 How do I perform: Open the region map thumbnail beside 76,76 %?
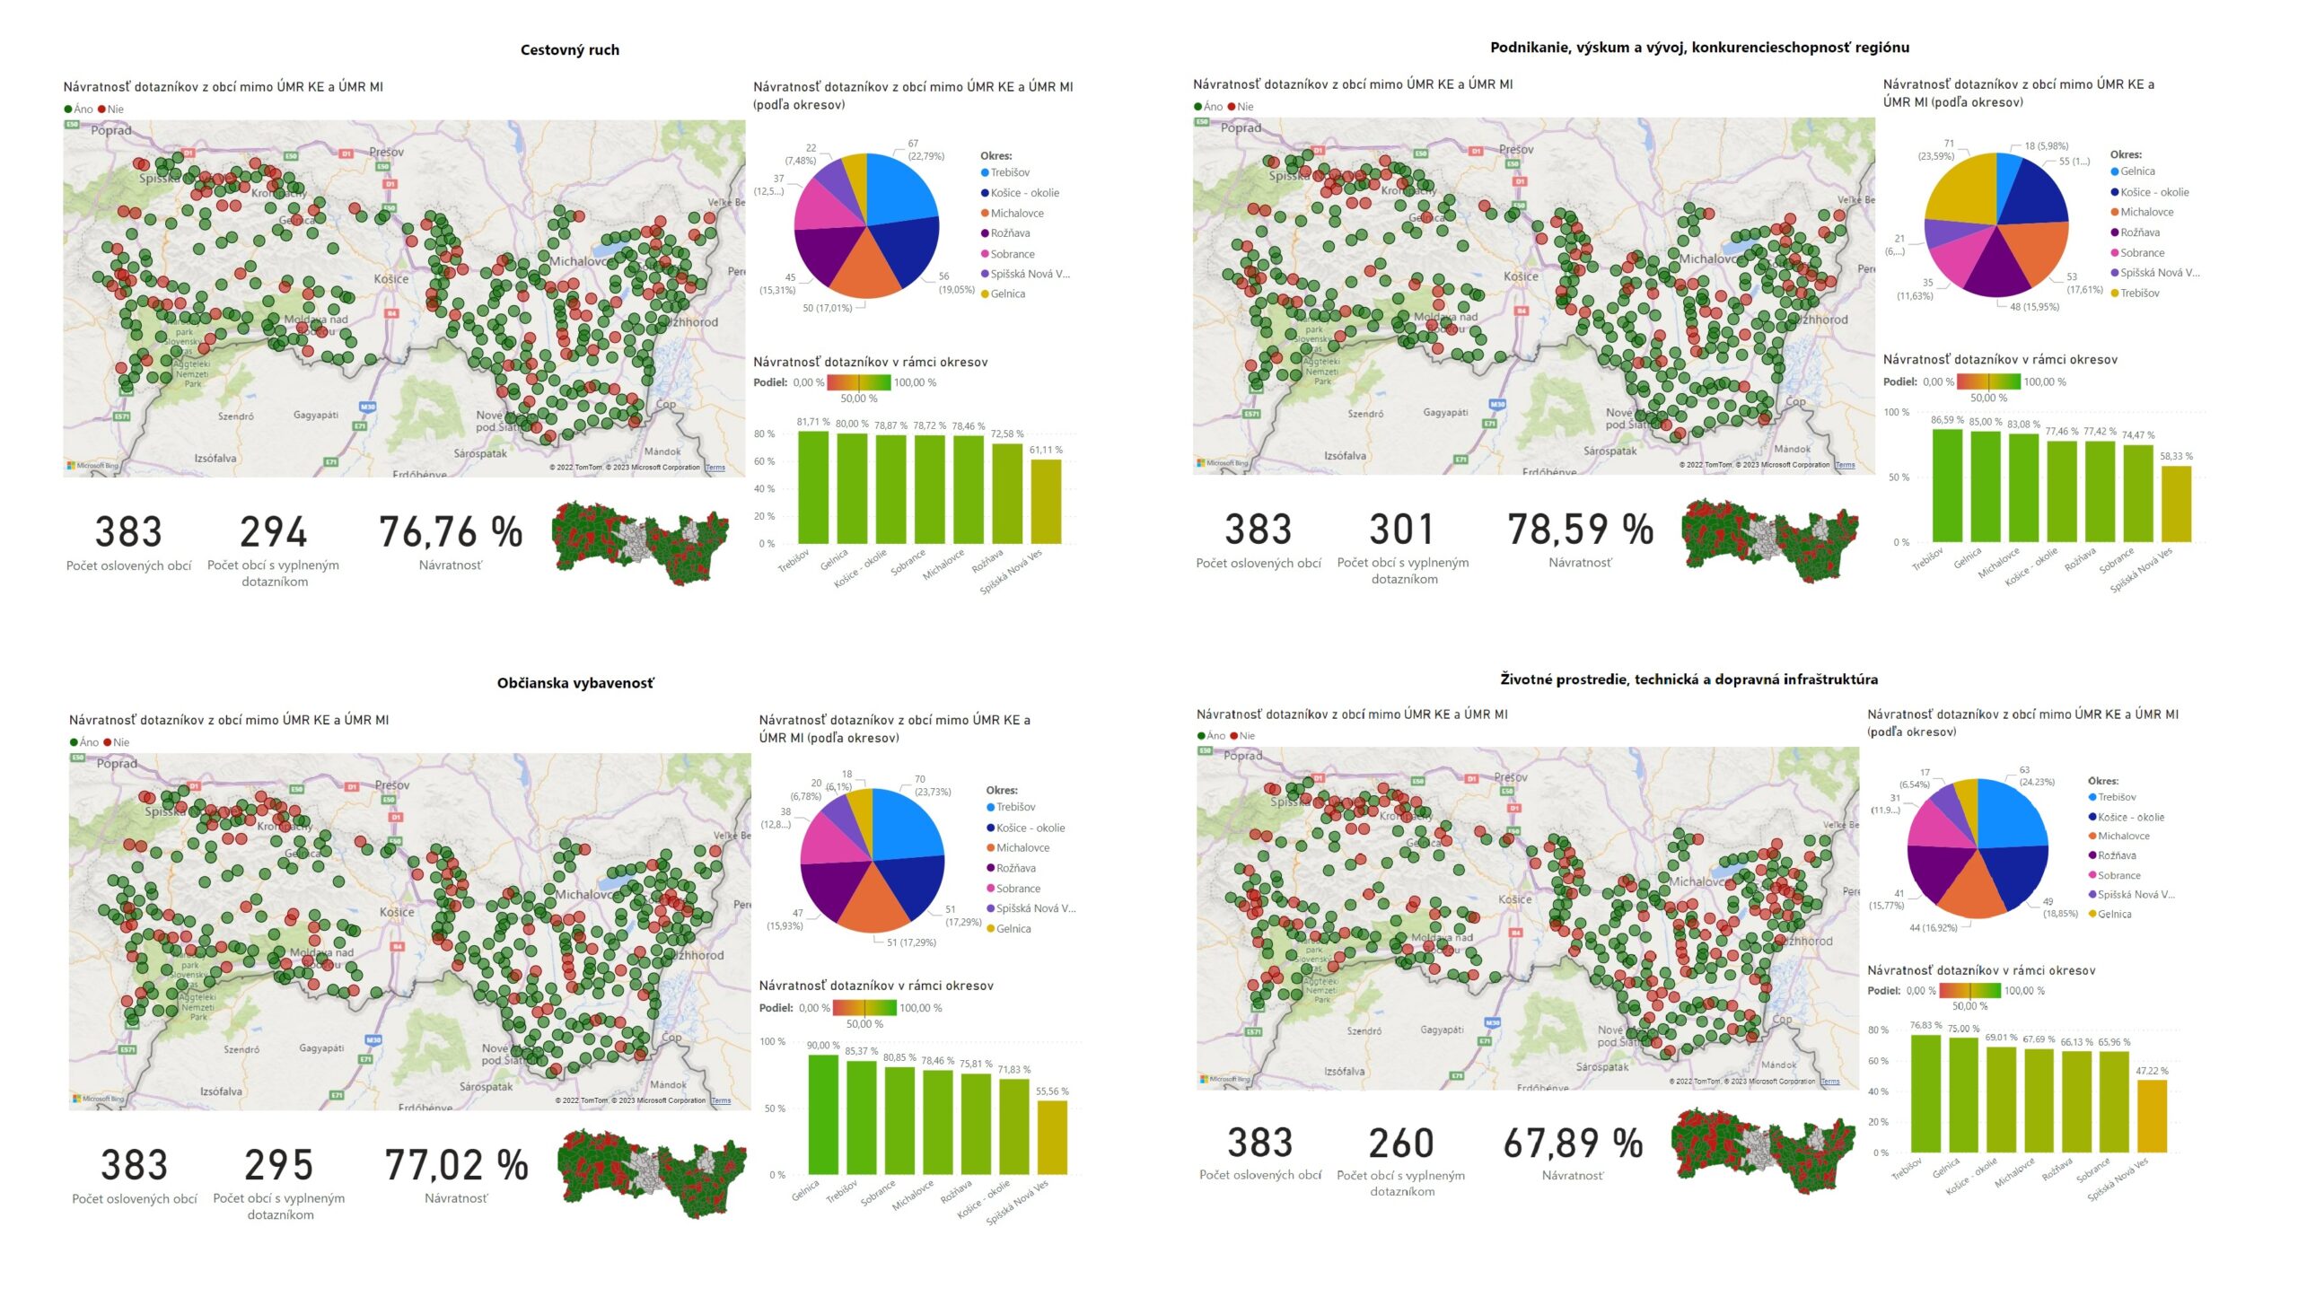coord(641,541)
